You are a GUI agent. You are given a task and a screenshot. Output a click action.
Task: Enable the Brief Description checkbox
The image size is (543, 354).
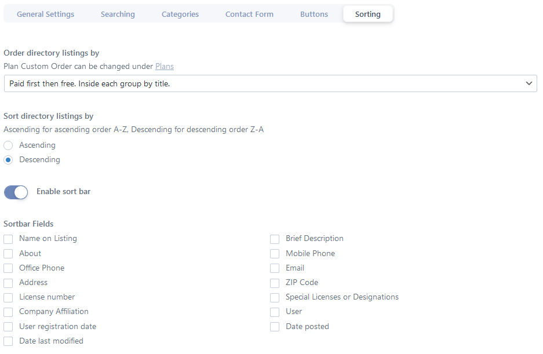point(275,239)
